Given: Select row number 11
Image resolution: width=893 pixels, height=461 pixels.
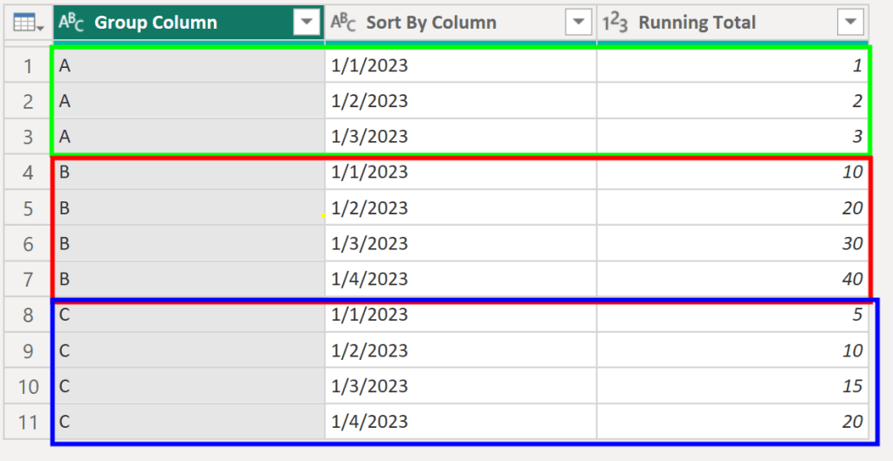Looking at the screenshot, I should [28, 422].
